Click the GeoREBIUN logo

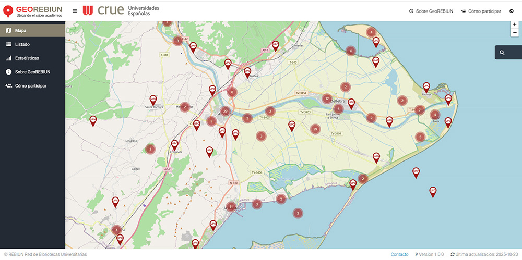click(32, 11)
